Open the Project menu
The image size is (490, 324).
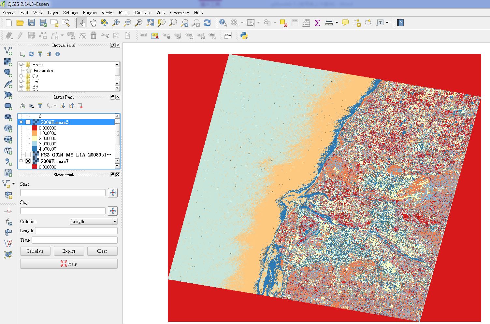(x=9, y=13)
